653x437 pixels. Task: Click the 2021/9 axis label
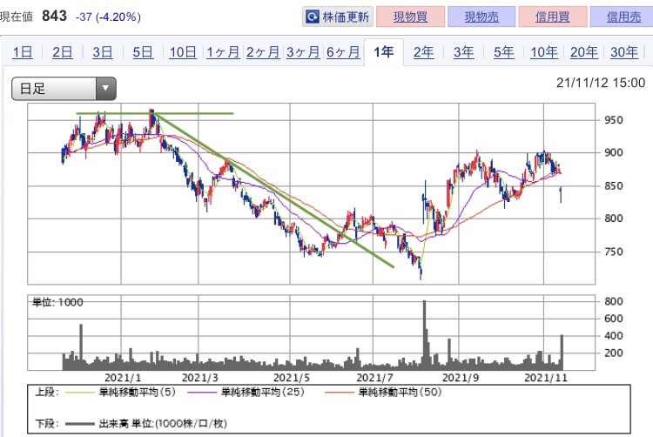[x=461, y=378]
